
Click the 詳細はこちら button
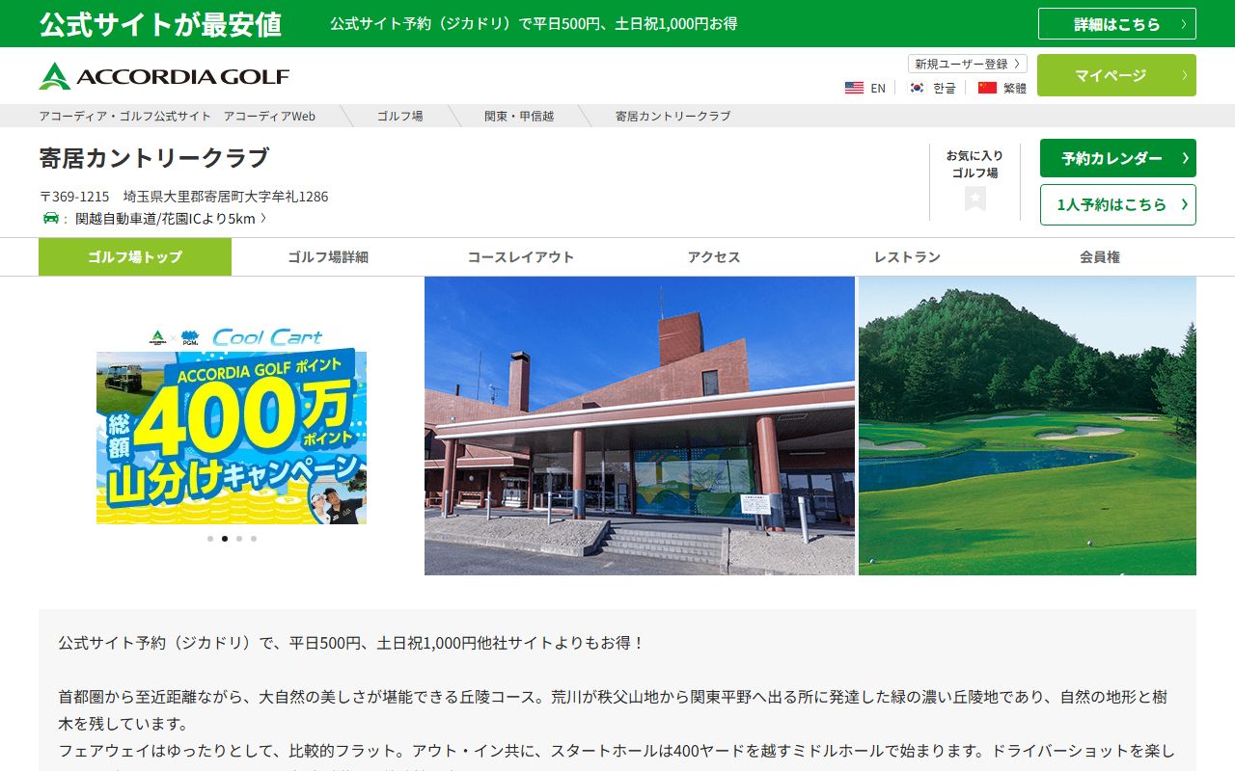pyautogui.click(x=1117, y=24)
